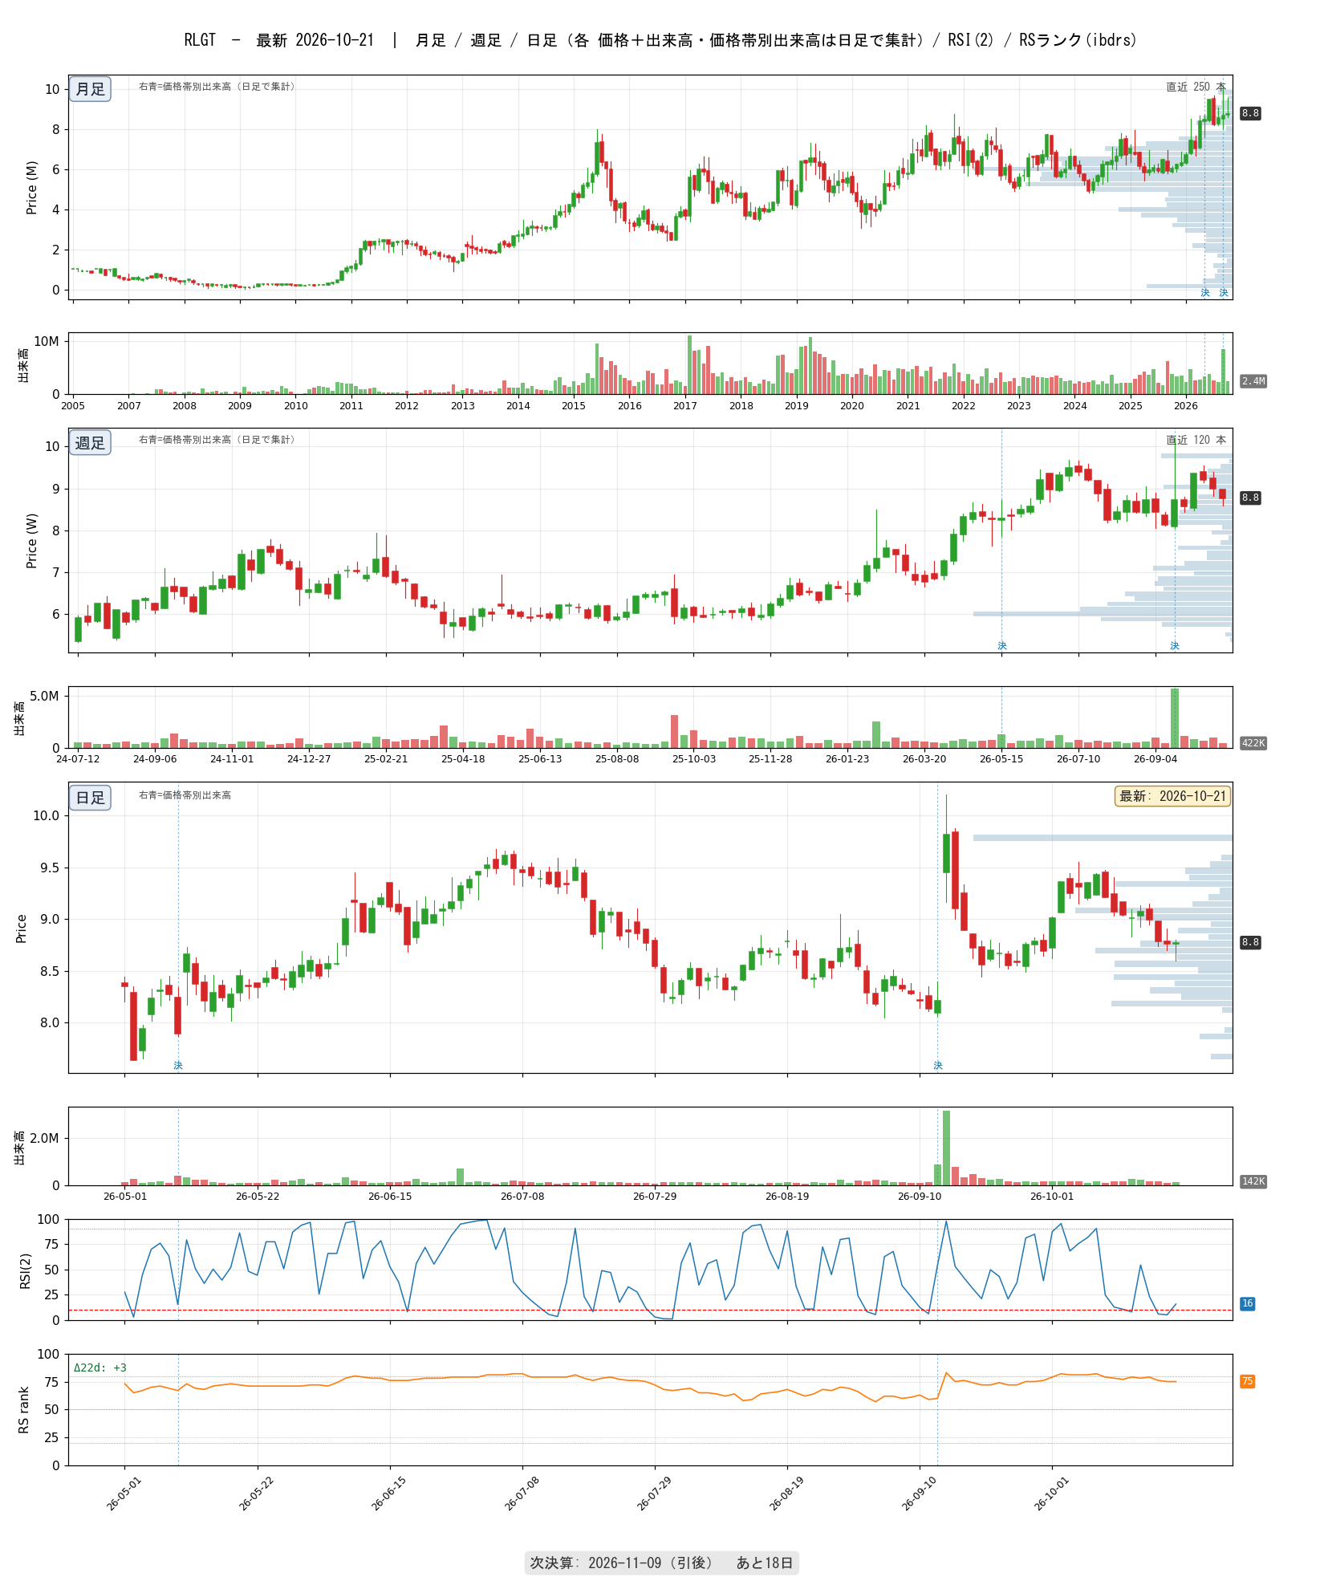The height and width of the screenshot is (1589, 1324).
Task: Click the 直近 250 本 label
Action: (1196, 87)
